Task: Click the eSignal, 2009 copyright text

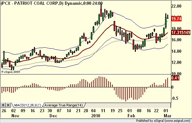Action: tap(11, 72)
